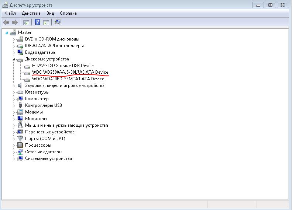Select HUAWEI SD Storage USB Device
The width and height of the screenshot is (292, 210).
tap(63, 66)
